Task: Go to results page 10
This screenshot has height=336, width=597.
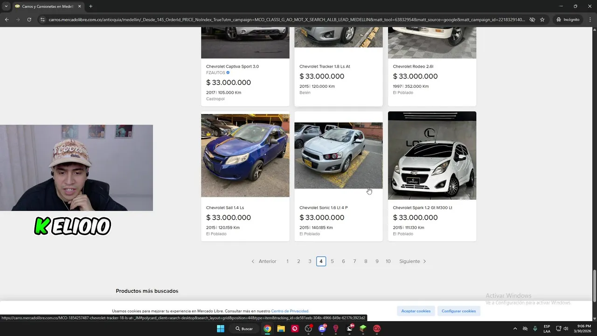Action: (x=388, y=261)
